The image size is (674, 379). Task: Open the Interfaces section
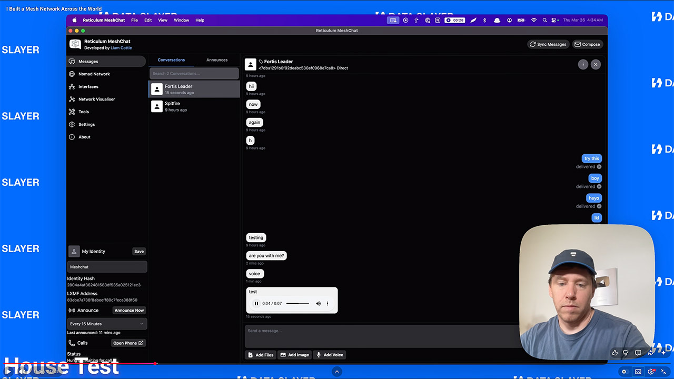[88, 87]
